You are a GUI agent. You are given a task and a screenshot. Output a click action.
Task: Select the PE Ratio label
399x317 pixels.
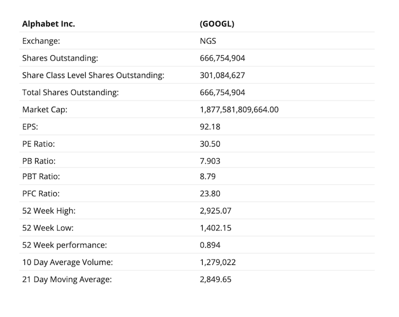pos(39,144)
